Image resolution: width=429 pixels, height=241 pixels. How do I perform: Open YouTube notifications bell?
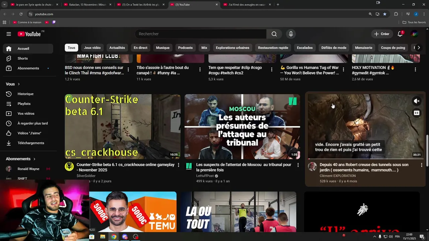click(400, 34)
